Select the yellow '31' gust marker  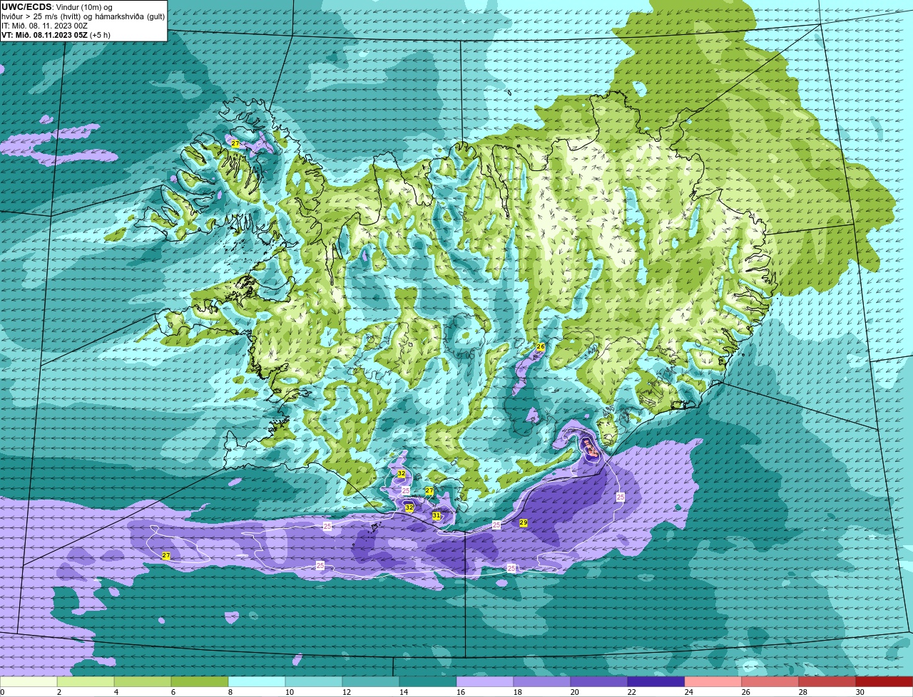pos(436,515)
